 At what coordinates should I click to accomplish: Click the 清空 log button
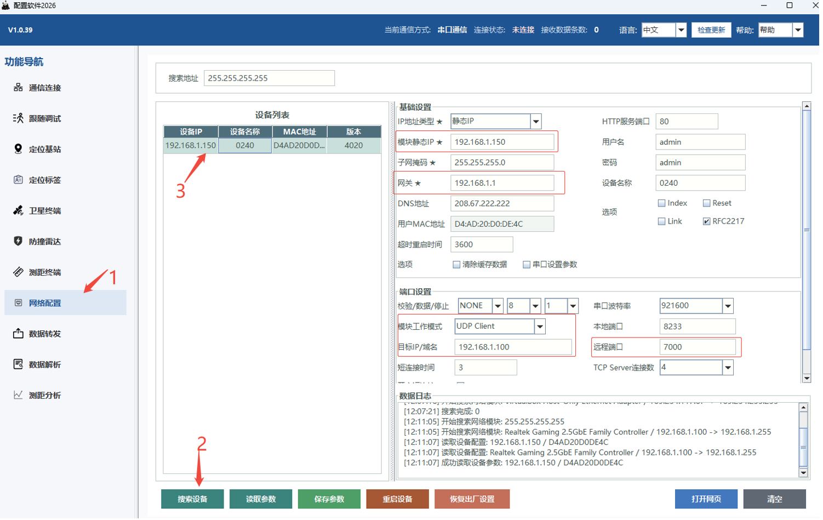tap(775, 499)
